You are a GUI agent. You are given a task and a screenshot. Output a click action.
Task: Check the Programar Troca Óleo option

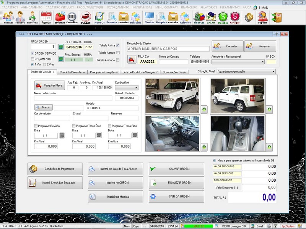(x=74, y=126)
